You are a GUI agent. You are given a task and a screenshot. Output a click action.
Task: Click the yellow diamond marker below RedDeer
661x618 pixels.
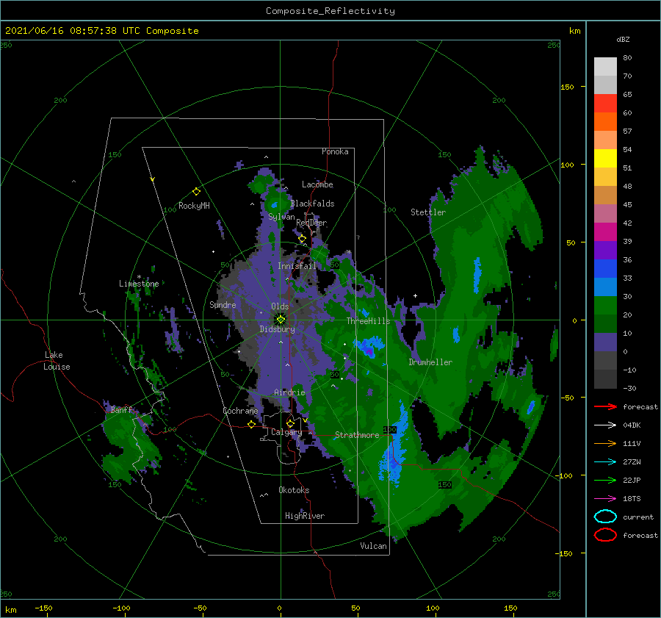coord(303,239)
